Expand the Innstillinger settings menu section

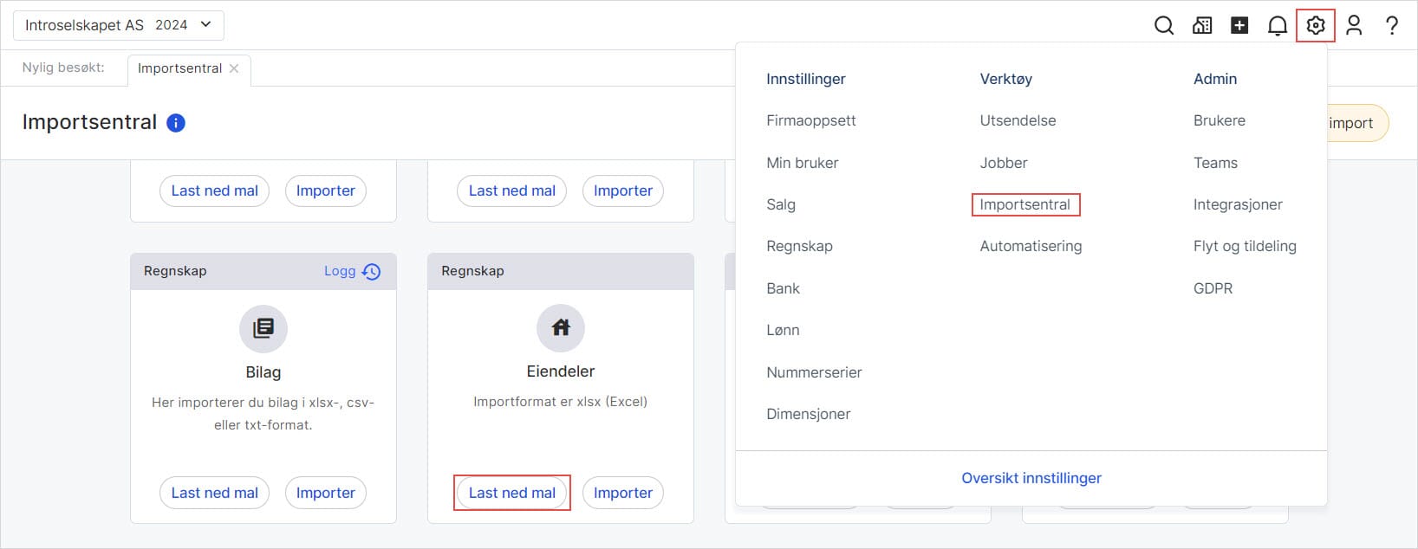coord(805,79)
